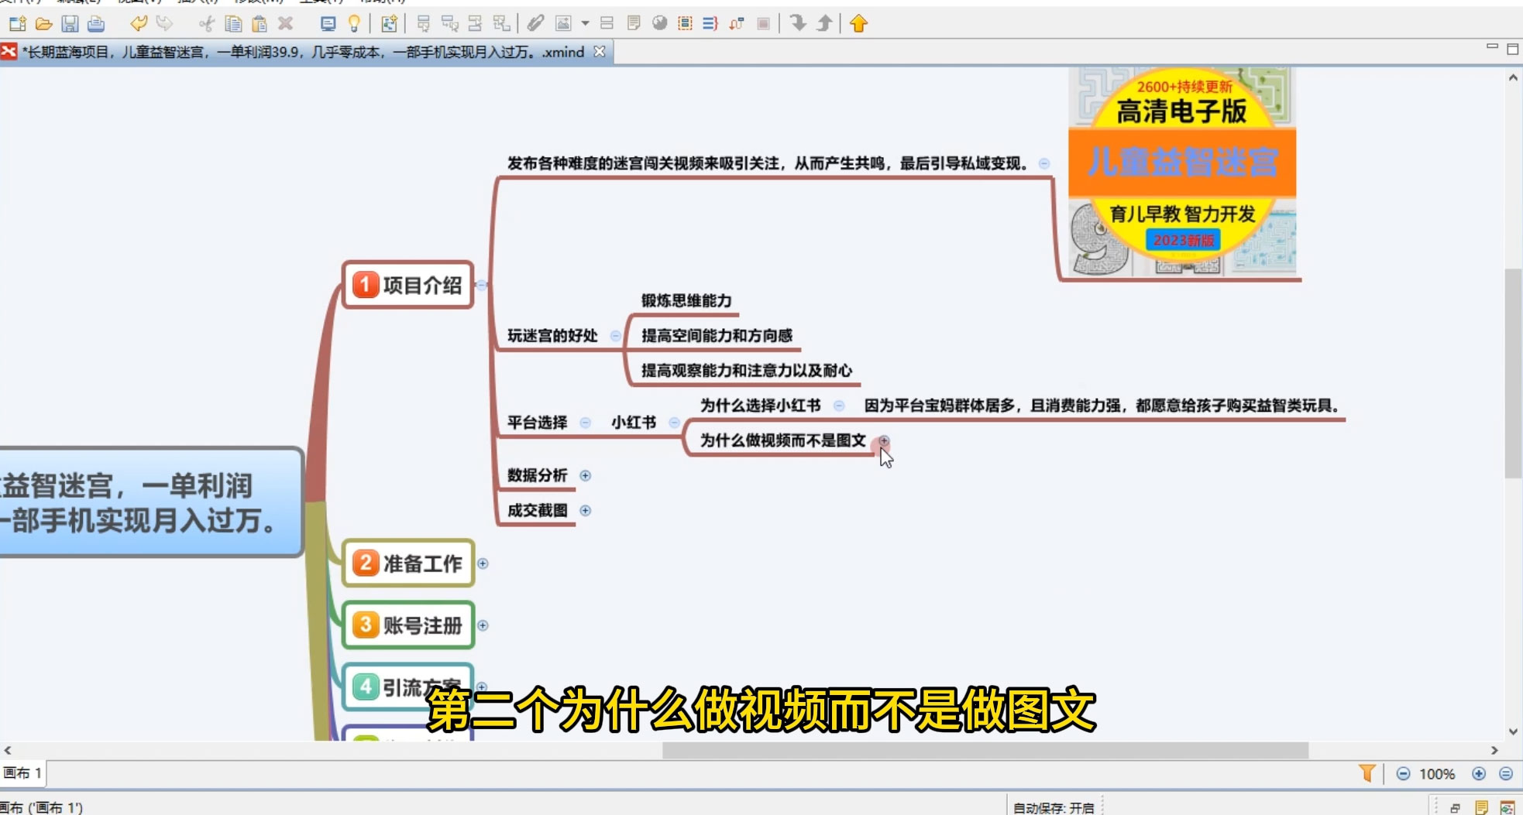Expand the 为什么做视频而不是图文 topic
Viewport: 1523px width, 815px height.
(883, 440)
